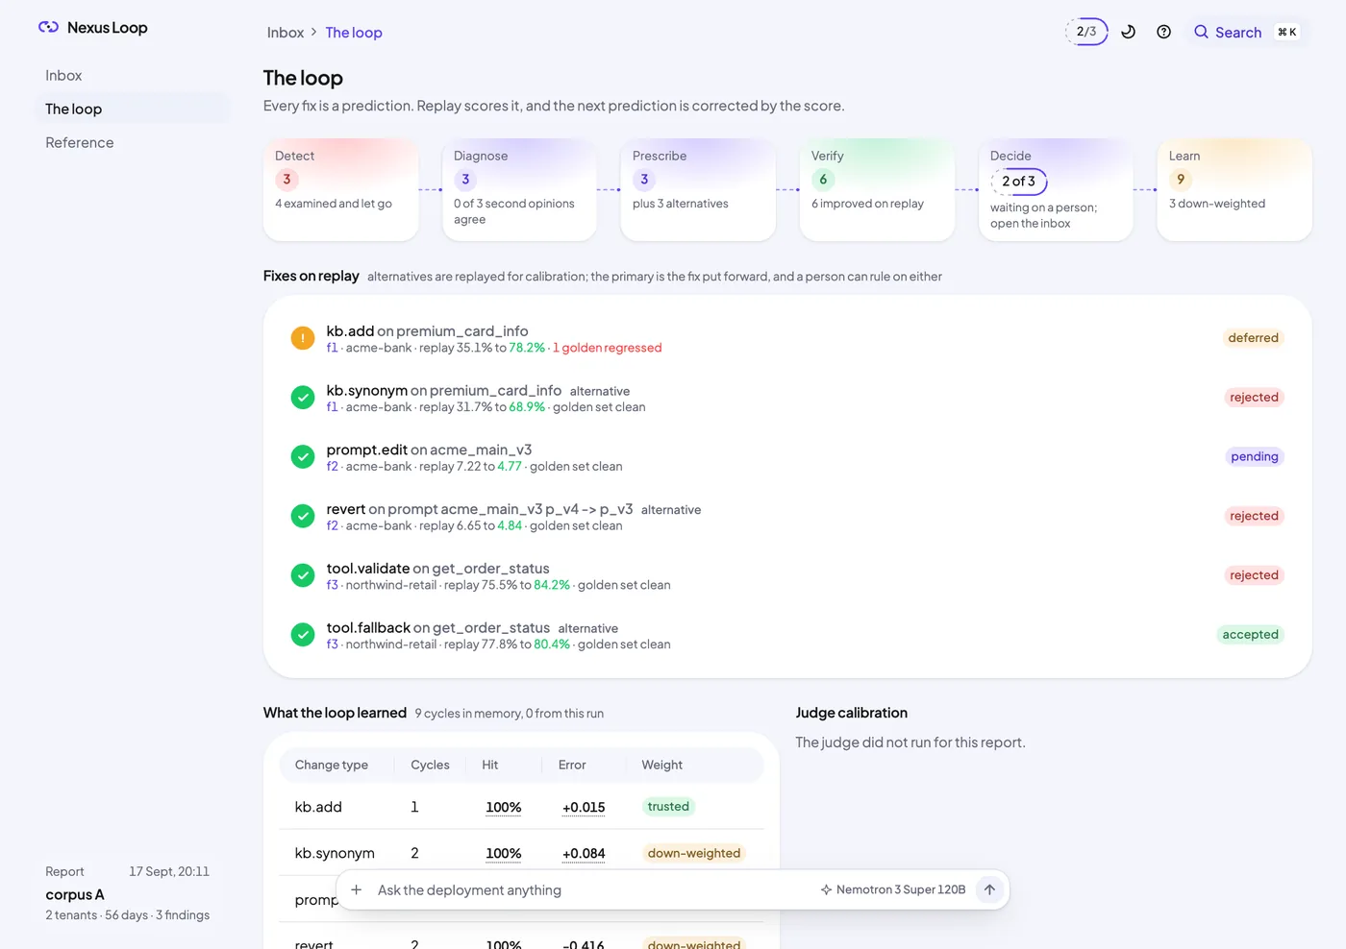This screenshot has height=949, width=1346.
Task: Click The loop breadcrumb link
Action: tap(354, 33)
